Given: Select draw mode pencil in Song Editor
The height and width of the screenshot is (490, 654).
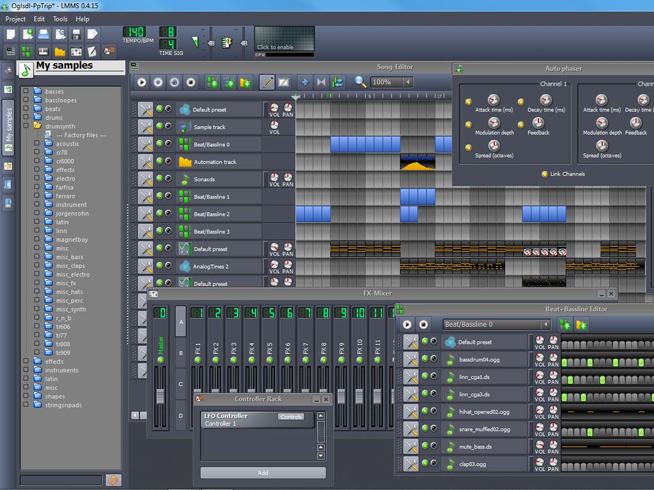Looking at the screenshot, I should [267, 82].
